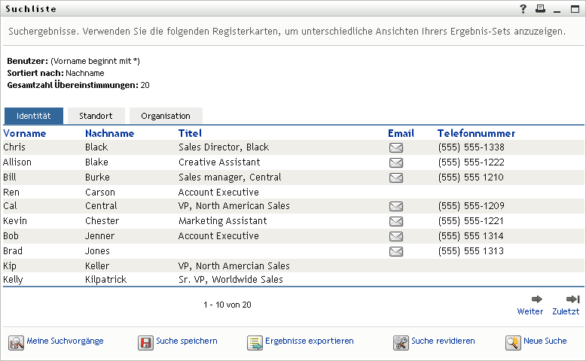Switch to the Organisation tab

pyautogui.click(x=166, y=116)
